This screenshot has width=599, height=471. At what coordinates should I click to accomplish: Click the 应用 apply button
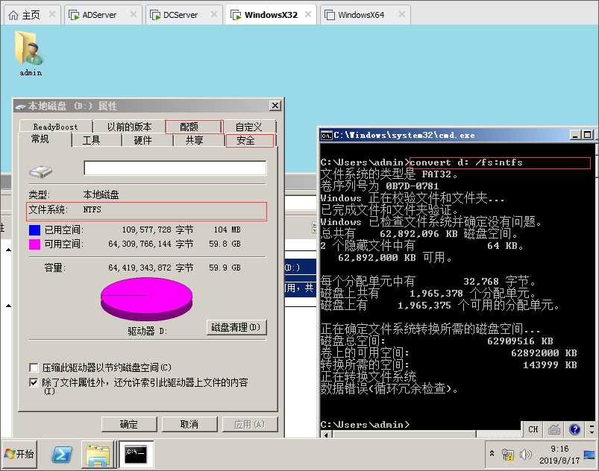(249, 424)
